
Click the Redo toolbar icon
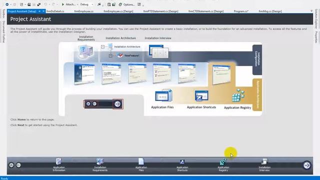(x=53, y=4)
